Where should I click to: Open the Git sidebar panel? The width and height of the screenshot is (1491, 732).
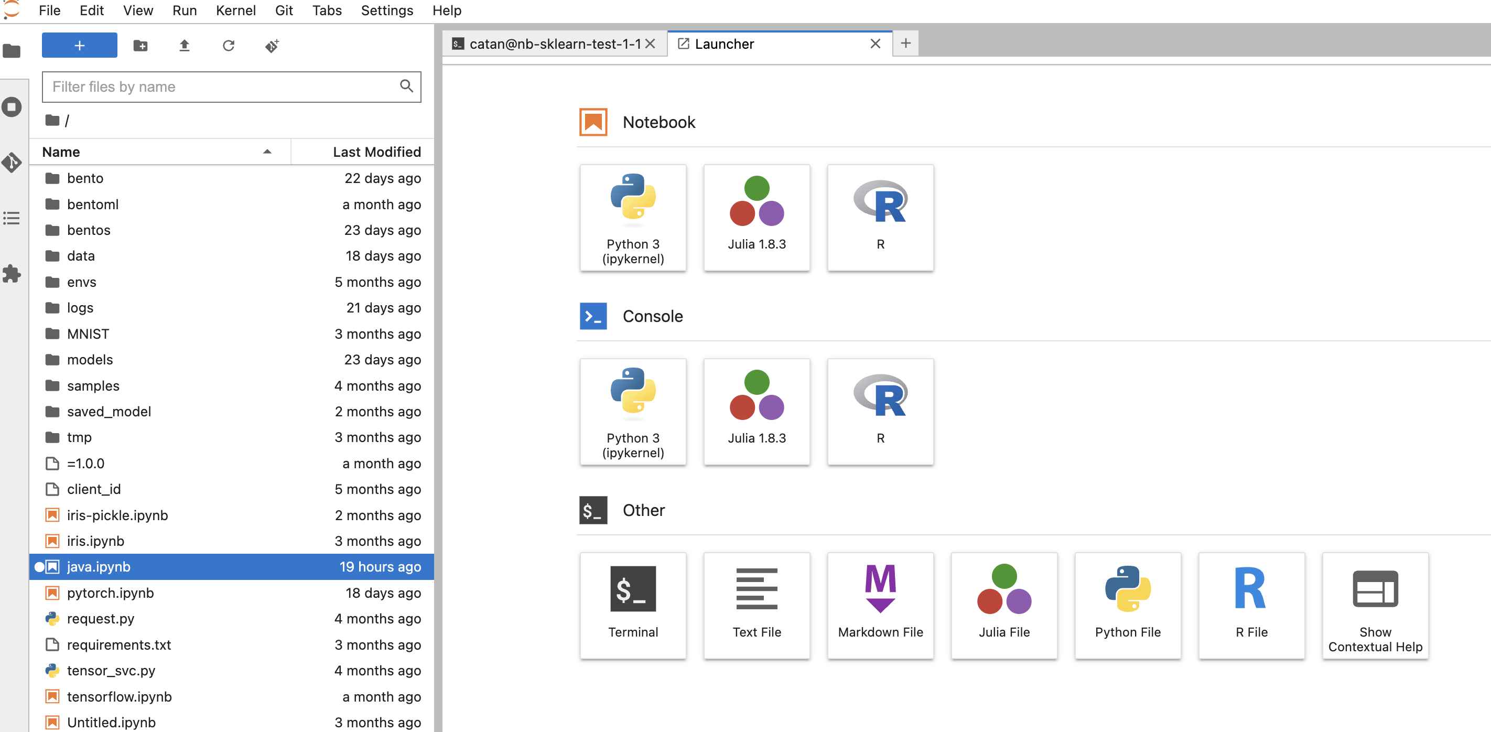coord(12,163)
